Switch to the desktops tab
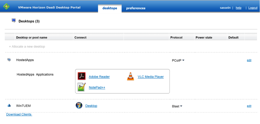 point(110,8)
